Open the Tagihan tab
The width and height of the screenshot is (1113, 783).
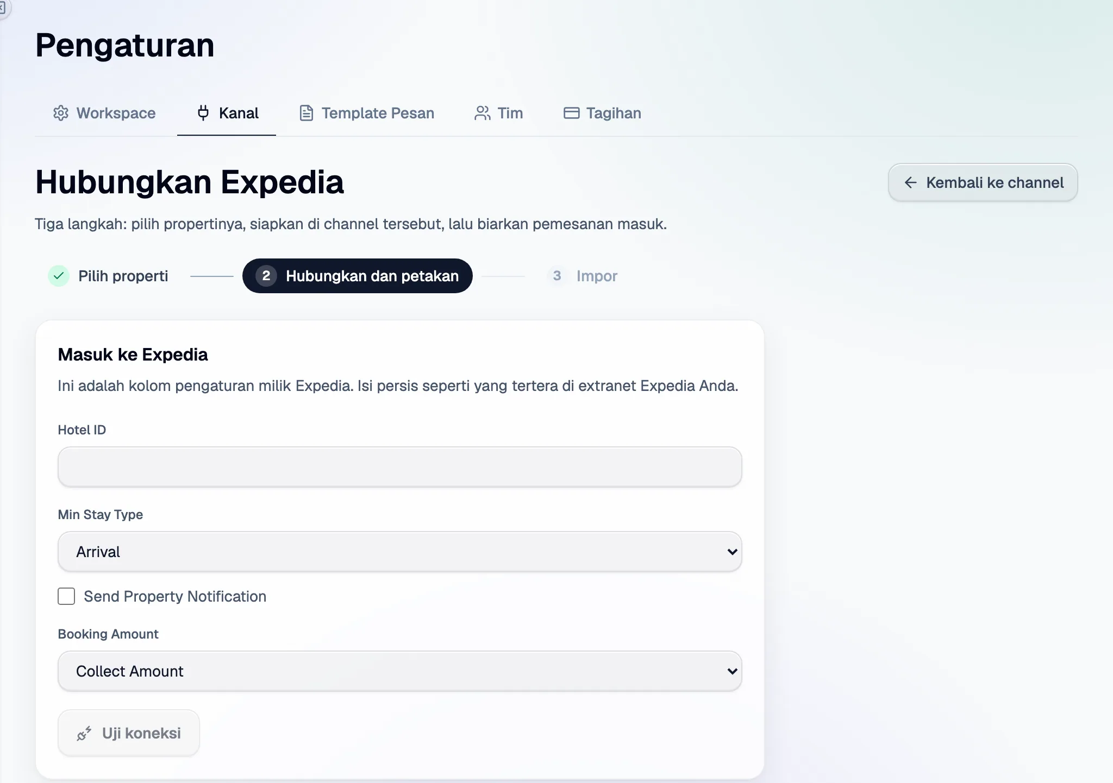(602, 113)
